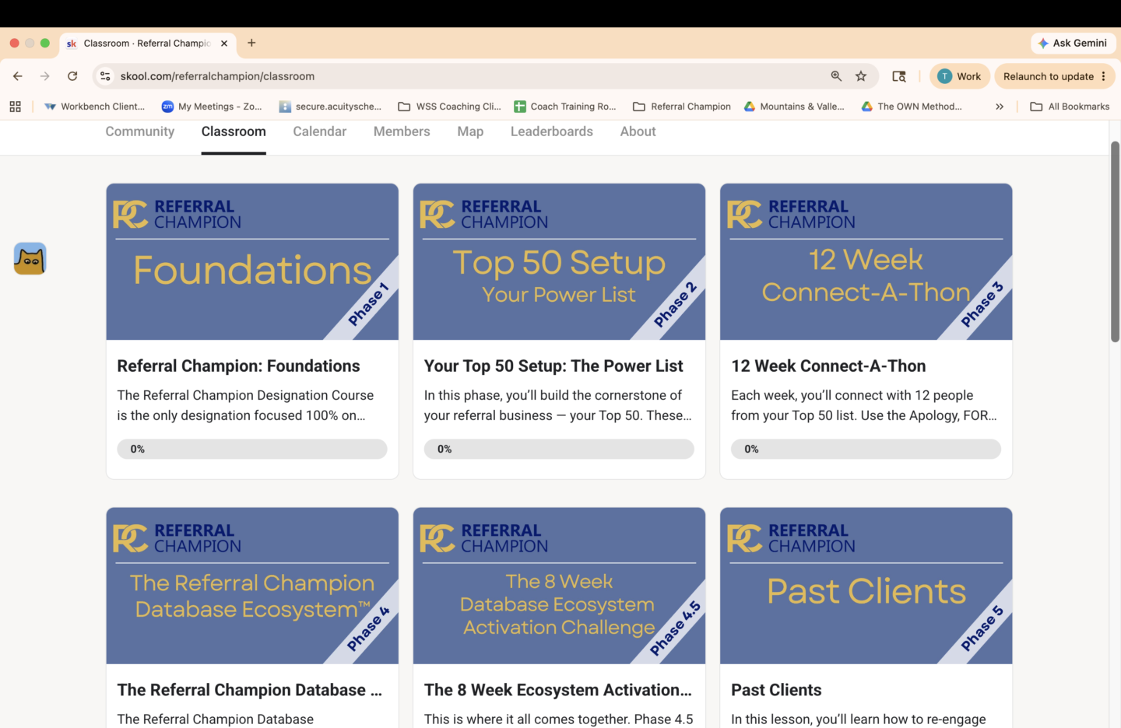Click the cat face extension icon
The image size is (1121, 728).
pos(30,259)
